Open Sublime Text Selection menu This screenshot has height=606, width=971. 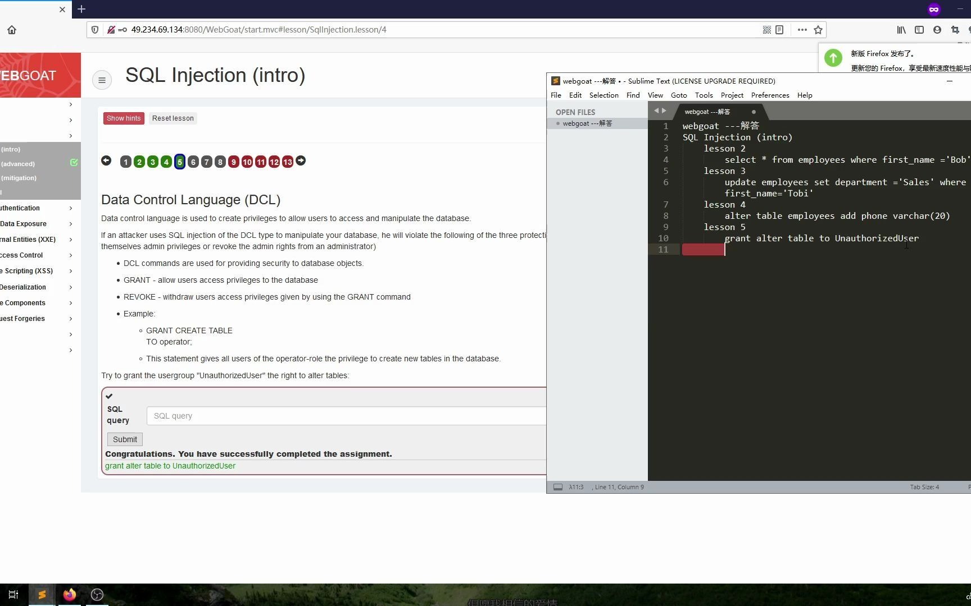pos(604,95)
